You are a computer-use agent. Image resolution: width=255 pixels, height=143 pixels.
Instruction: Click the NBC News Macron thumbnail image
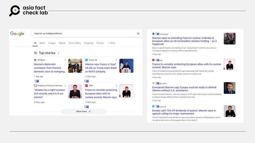(229, 88)
